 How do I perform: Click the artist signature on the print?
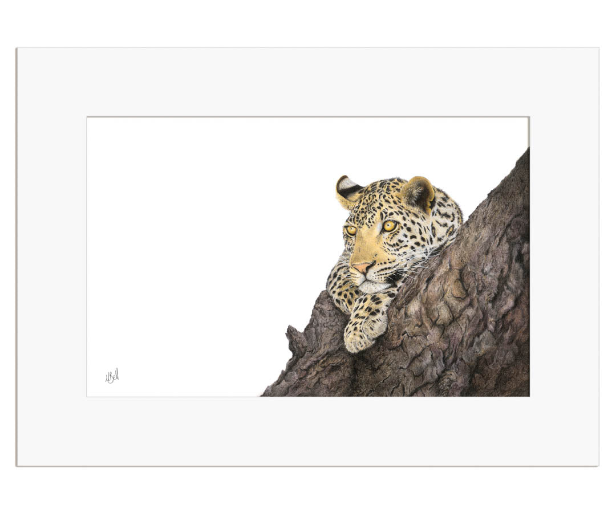tap(112, 376)
